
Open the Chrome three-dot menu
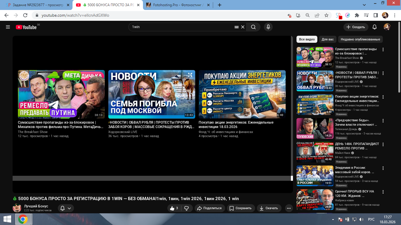(x=394, y=15)
